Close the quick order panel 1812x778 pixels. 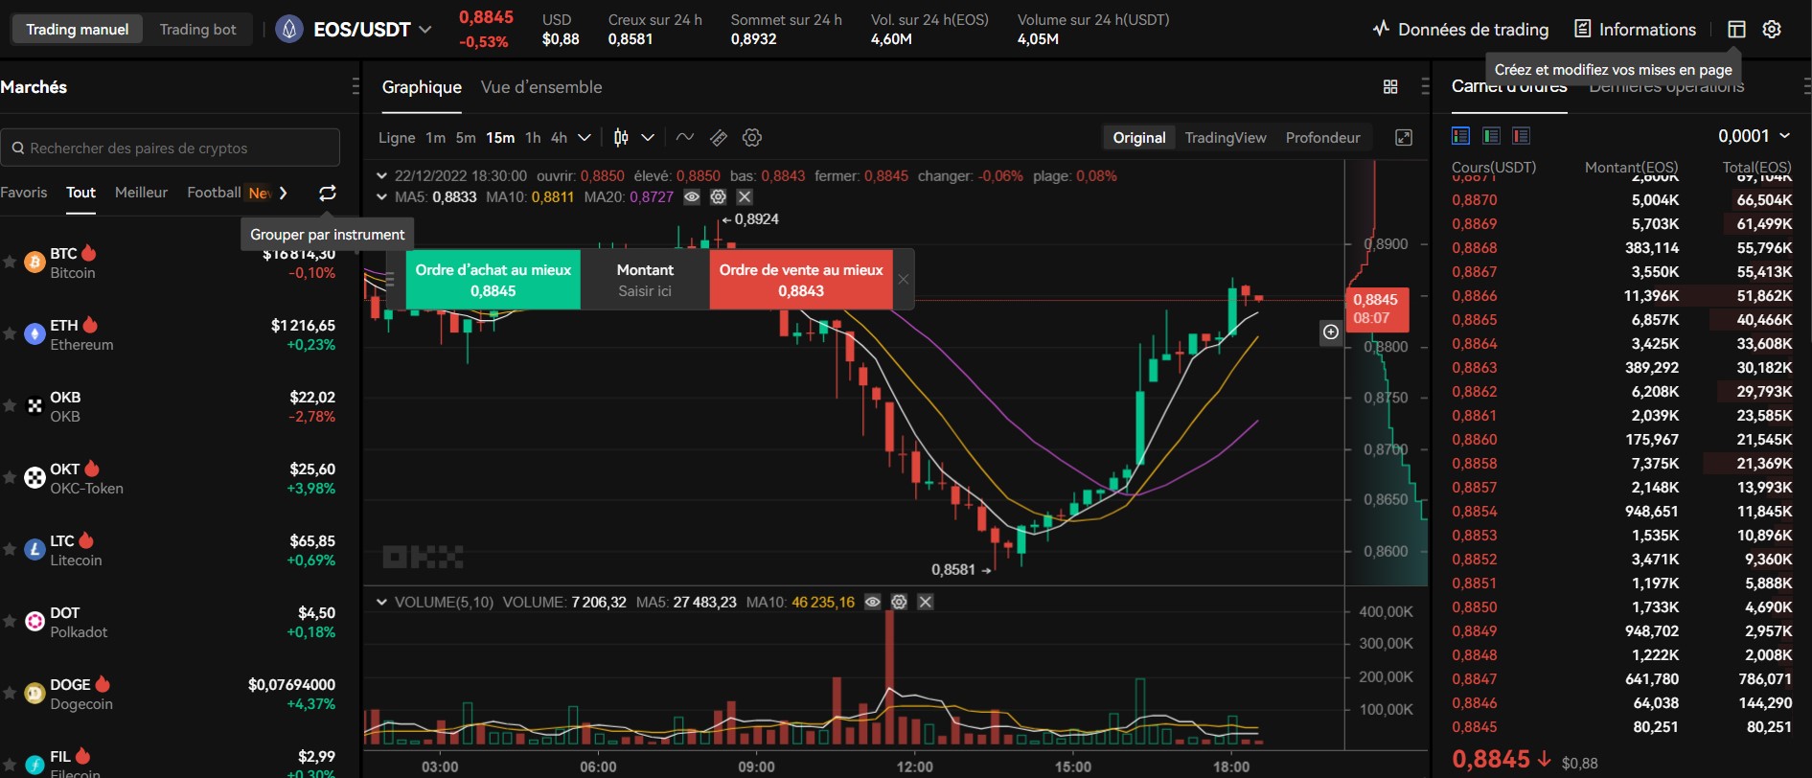903,280
